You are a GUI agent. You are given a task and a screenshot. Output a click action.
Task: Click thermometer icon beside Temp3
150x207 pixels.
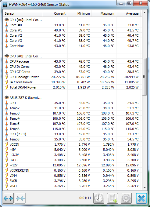pyautogui.click(x=7, y=113)
